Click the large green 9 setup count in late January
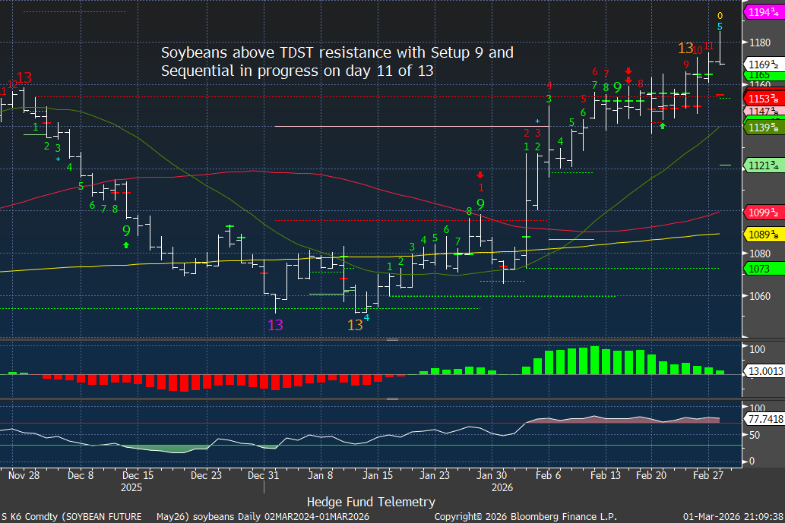Screen dimensions: 785x523 coord(480,204)
